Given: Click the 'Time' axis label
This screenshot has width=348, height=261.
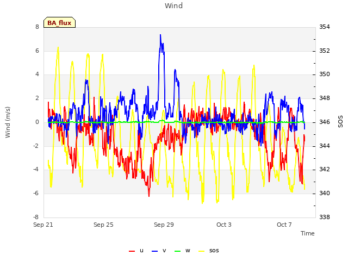Looking at the screenshot, I should (308, 233).
